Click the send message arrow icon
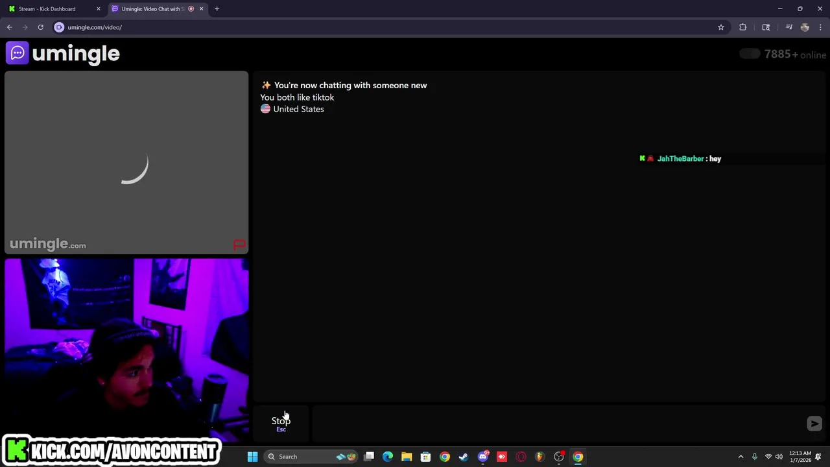830x467 pixels. pos(814,424)
